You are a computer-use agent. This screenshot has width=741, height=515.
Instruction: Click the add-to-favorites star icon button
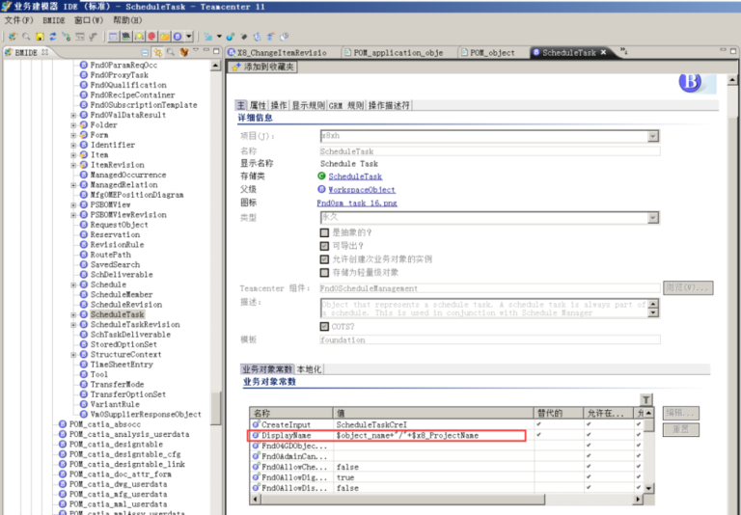[262, 67]
